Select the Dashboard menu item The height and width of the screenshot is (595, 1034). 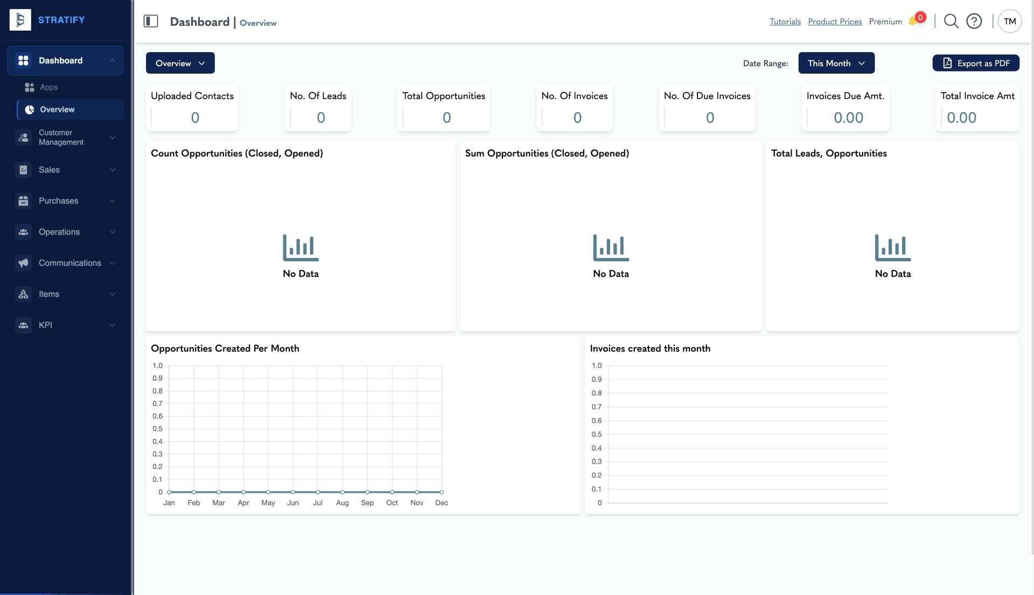(60, 60)
